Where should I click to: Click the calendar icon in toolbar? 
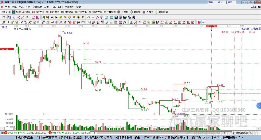pos(112,17)
